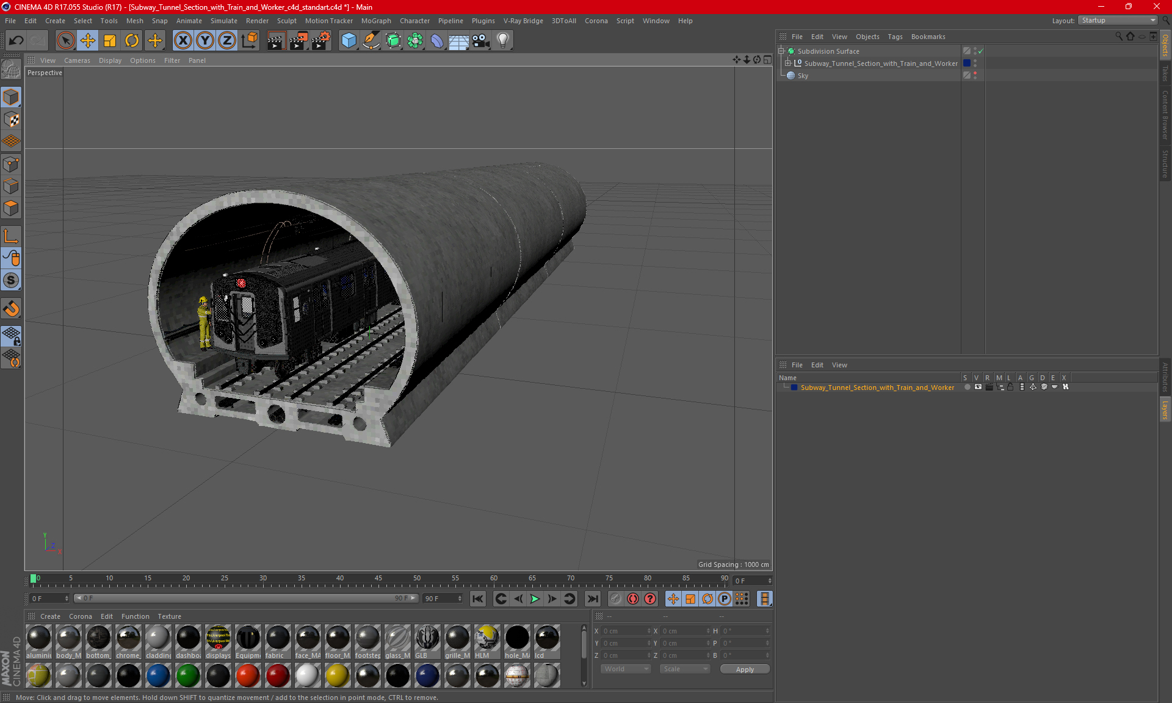The height and width of the screenshot is (703, 1172).
Task: Switch to Edges mode
Action: 11,186
